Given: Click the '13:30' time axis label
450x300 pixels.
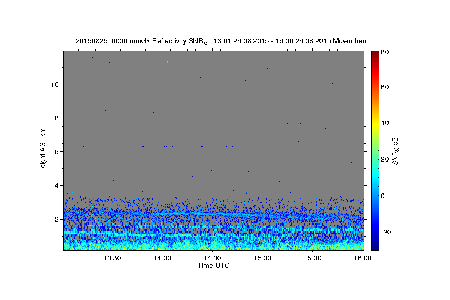Looking at the screenshot, I should 112,258.
